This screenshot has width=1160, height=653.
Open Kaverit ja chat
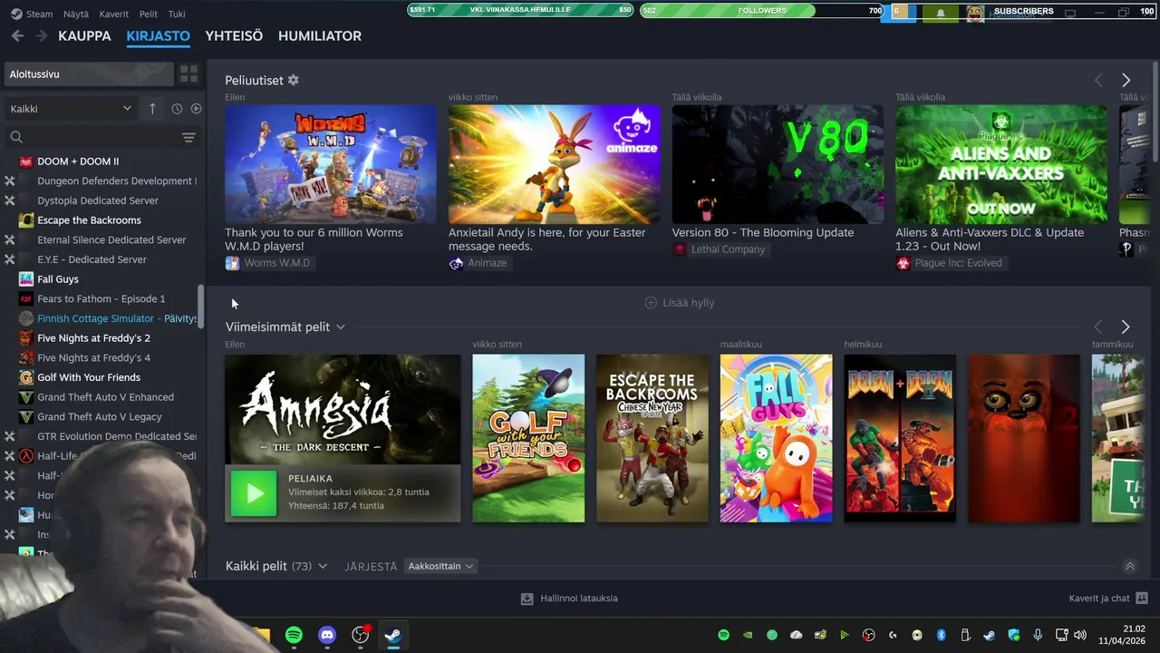[x=1108, y=599]
